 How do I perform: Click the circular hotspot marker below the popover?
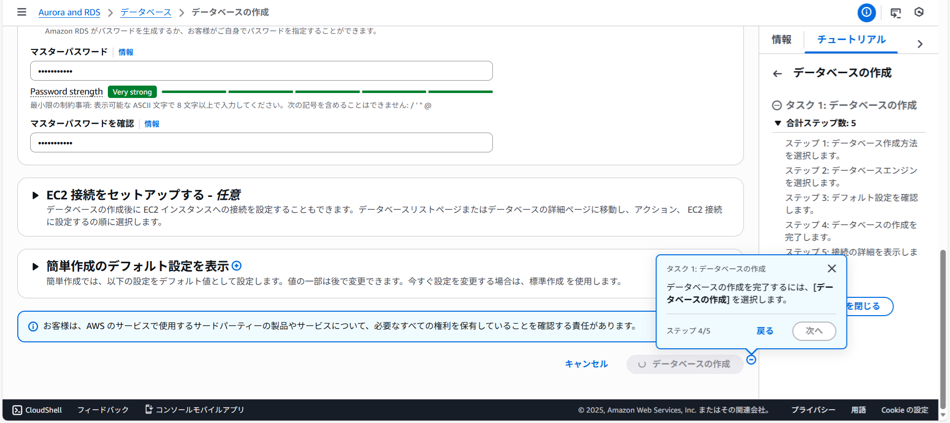click(x=751, y=360)
